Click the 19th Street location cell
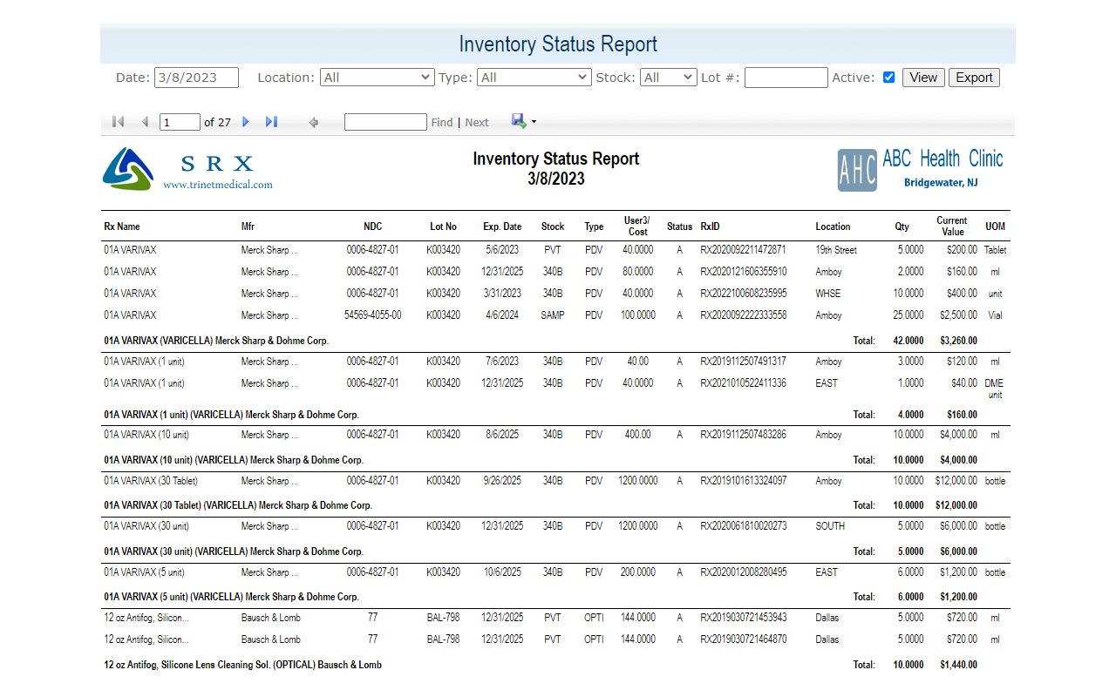This screenshot has width=1116, height=697. pyautogui.click(x=836, y=250)
